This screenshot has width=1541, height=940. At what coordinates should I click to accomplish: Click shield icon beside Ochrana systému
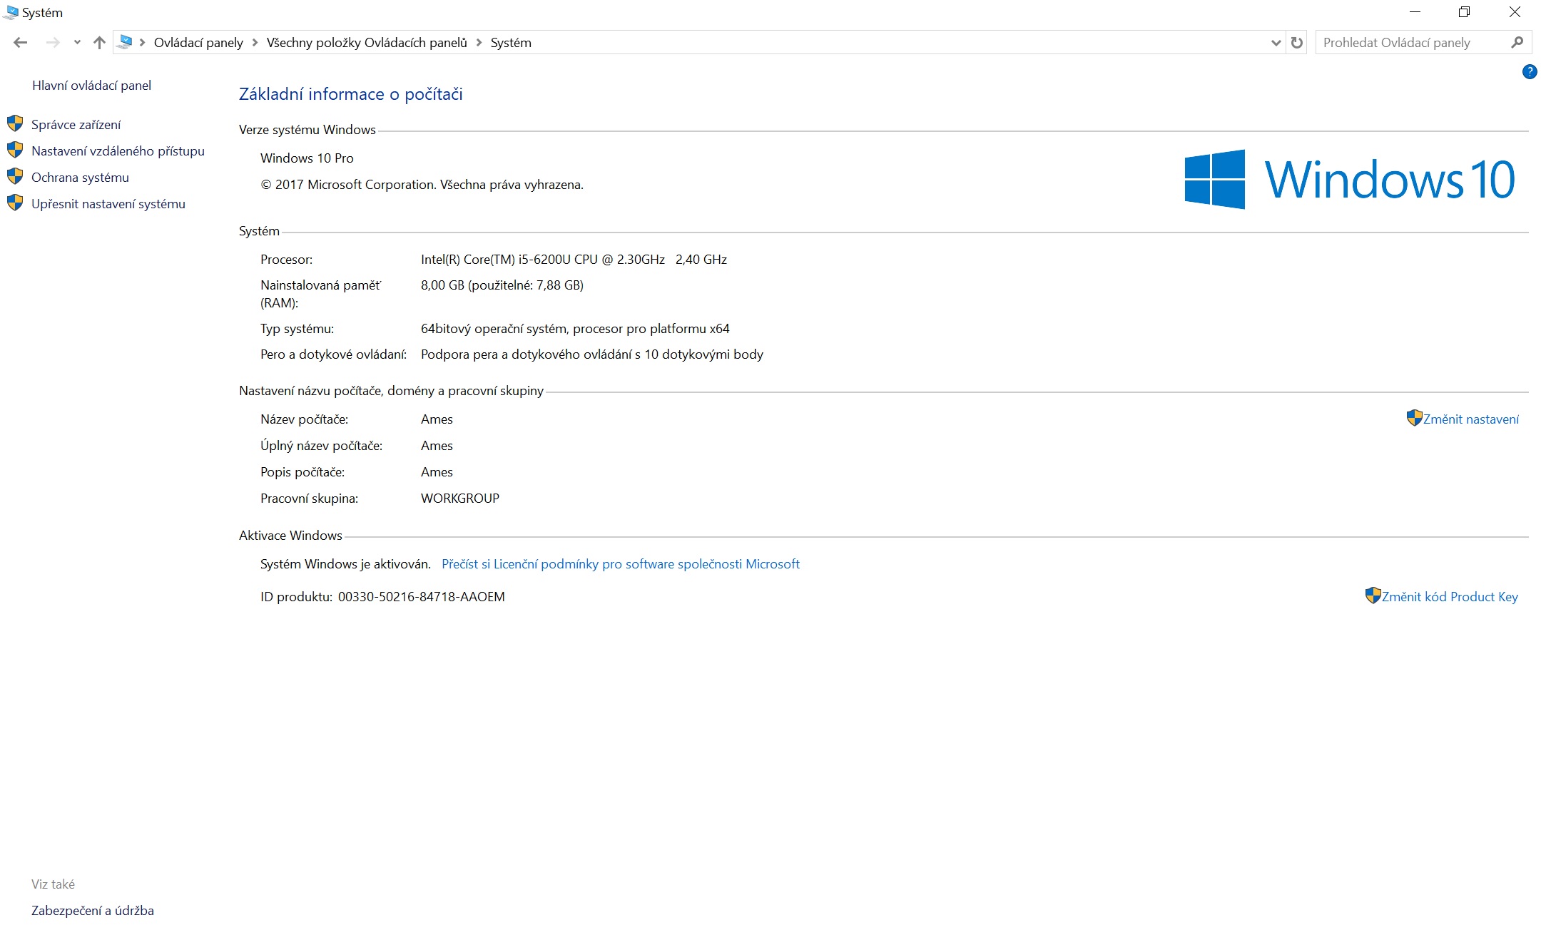tap(15, 177)
